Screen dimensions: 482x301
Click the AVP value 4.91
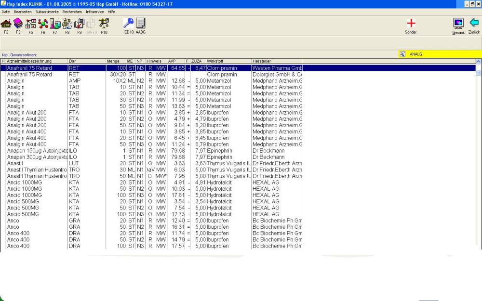pyautogui.click(x=179, y=183)
